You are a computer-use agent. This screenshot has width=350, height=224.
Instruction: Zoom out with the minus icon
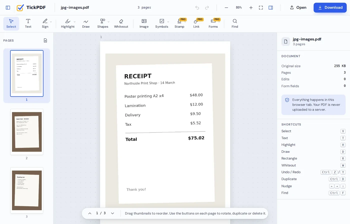point(226,7)
